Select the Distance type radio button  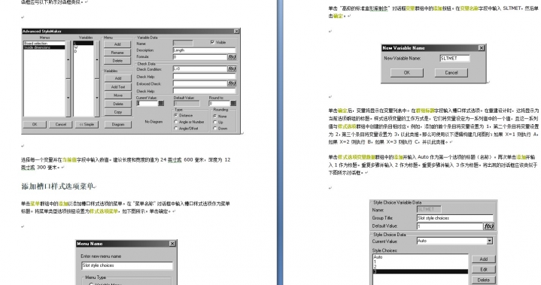176,116
